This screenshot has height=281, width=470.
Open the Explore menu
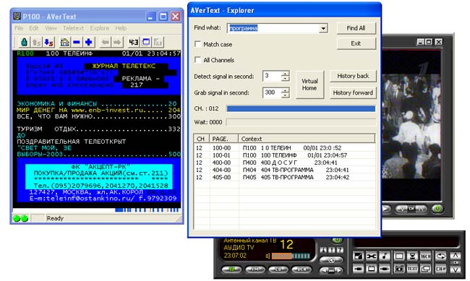point(100,28)
